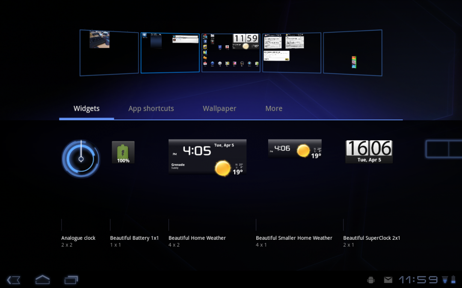Select the center home screen panel
The width and height of the screenshot is (462, 288).
(231, 52)
